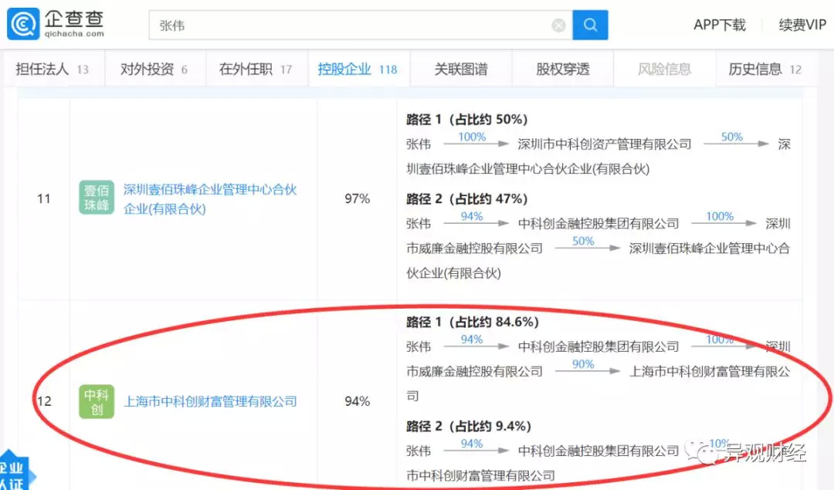The image size is (834, 490).
Task: Open the APP下载 link
Action: pos(719,25)
